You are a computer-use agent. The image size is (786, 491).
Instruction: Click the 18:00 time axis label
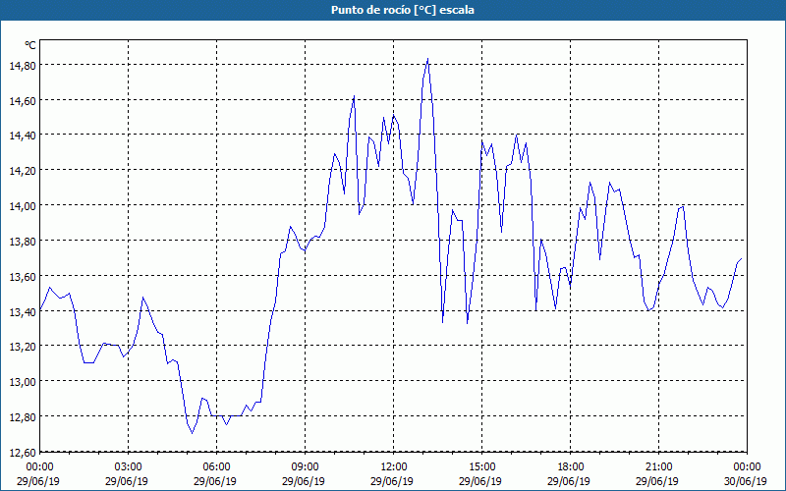click(x=571, y=467)
